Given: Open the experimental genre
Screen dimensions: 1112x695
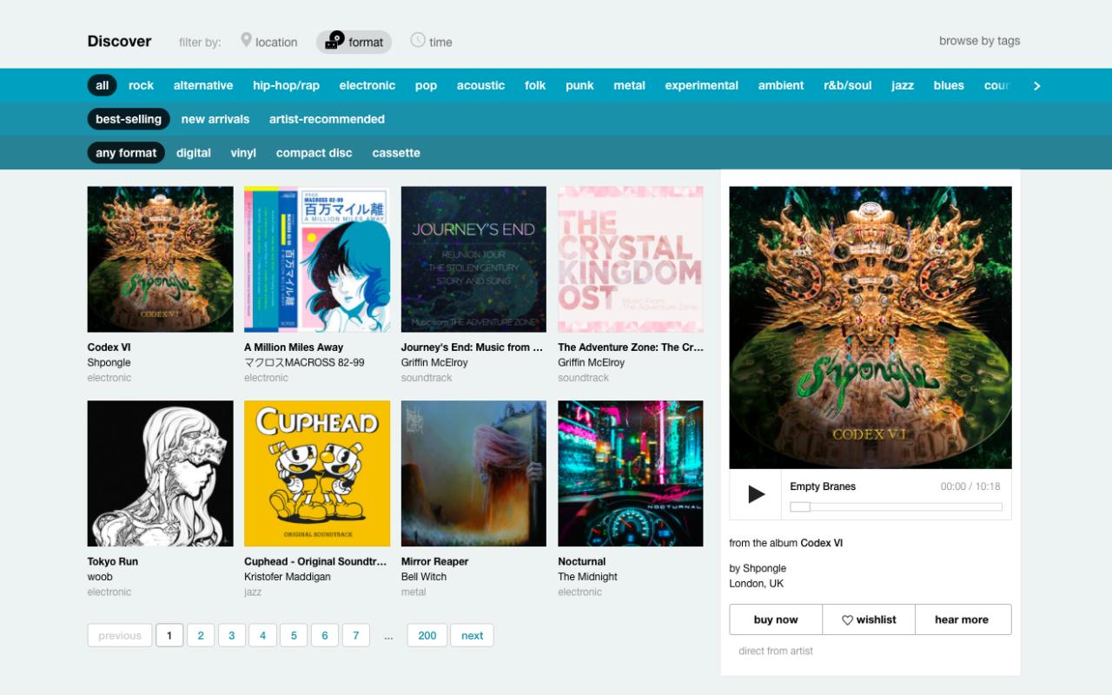Looking at the screenshot, I should point(702,85).
